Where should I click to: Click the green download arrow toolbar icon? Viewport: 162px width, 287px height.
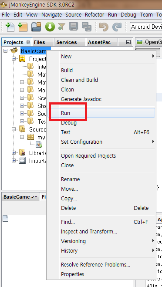click(x=50, y=27)
